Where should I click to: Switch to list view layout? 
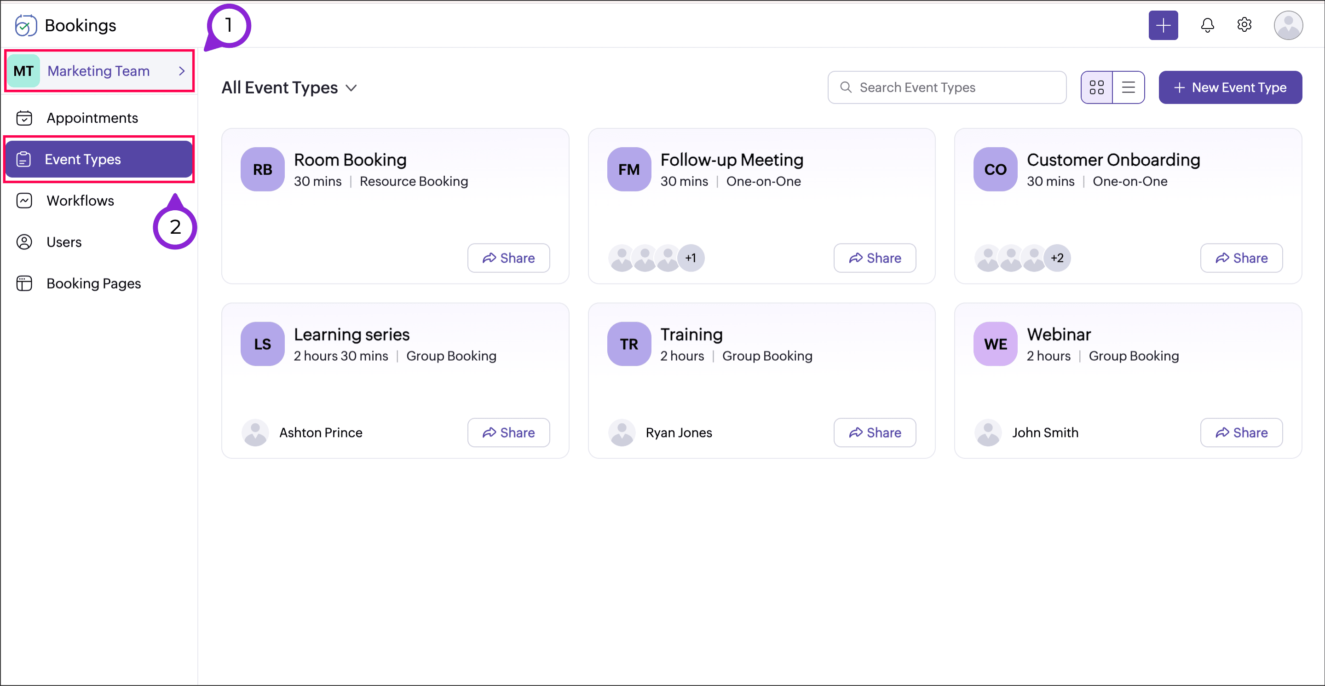(x=1128, y=87)
